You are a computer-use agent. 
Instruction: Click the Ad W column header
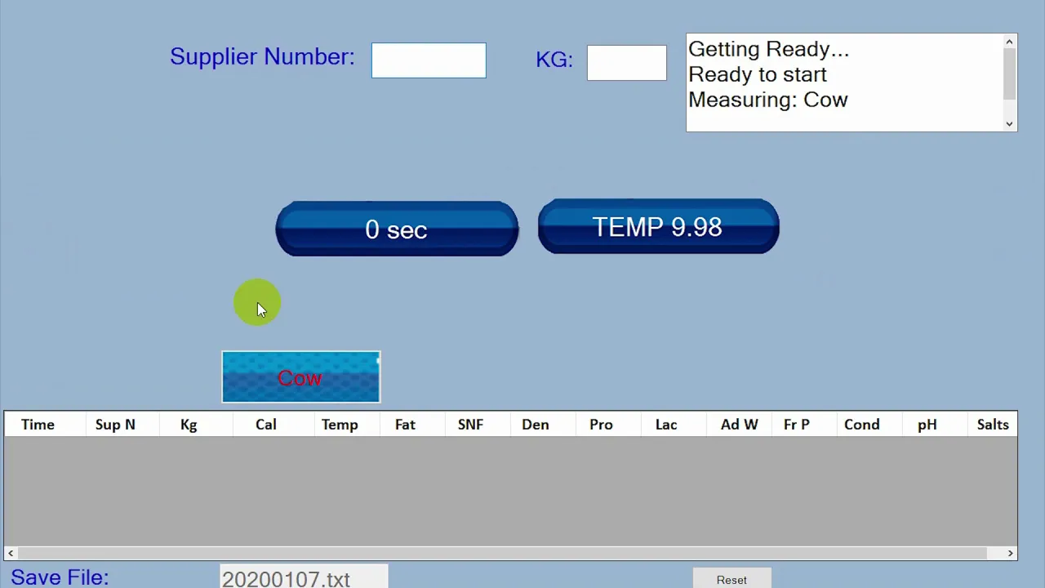[740, 425]
